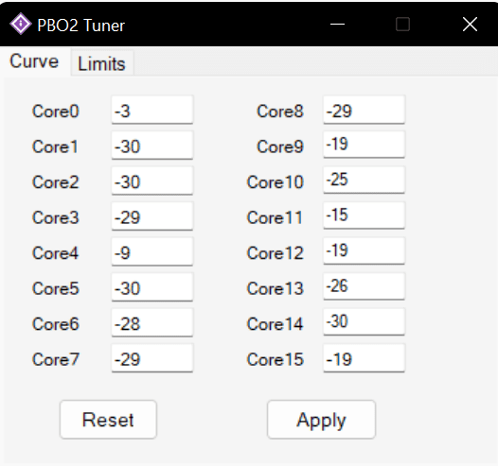Focus the Core15 value text box

click(x=364, y=358)
